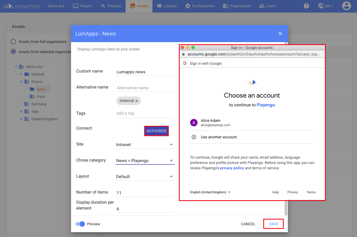Open the EN language dropdown
The image size is (357, 237).
click(325, 6)
